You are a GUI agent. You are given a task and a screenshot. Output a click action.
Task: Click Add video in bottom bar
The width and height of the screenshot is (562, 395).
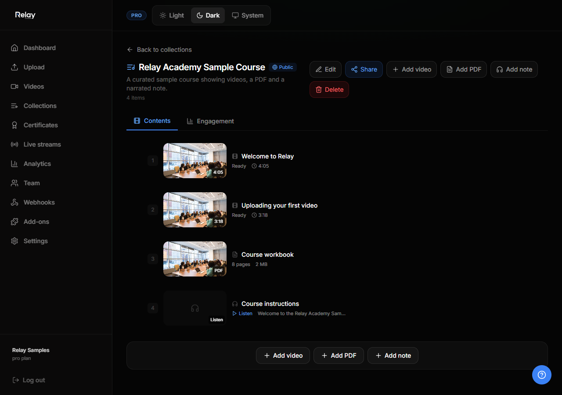283,355
